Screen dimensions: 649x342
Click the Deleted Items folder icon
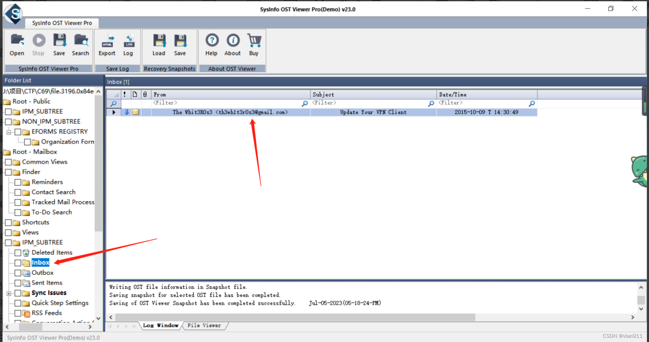[x=26, y=253]
